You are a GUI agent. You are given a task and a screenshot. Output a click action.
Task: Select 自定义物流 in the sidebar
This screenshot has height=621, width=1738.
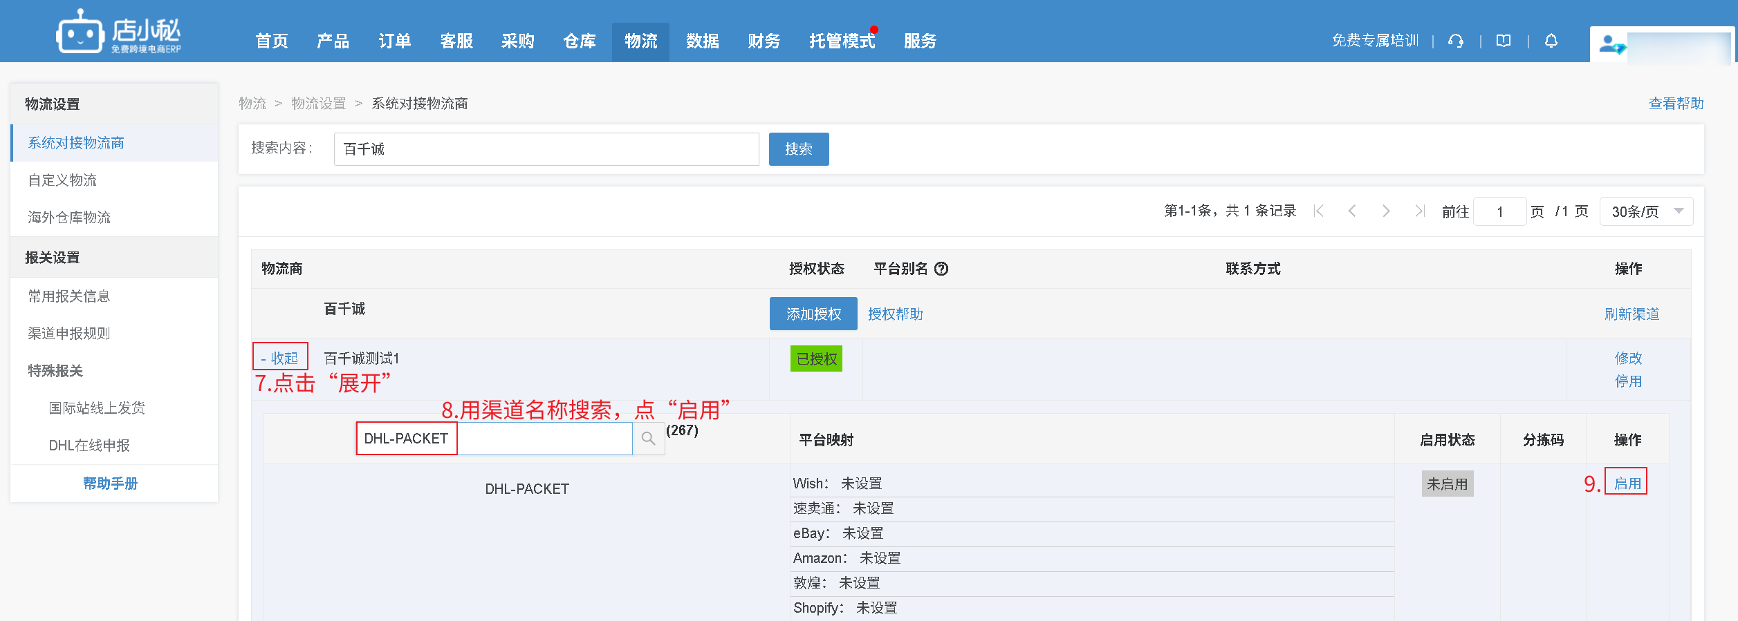[62, 180]
